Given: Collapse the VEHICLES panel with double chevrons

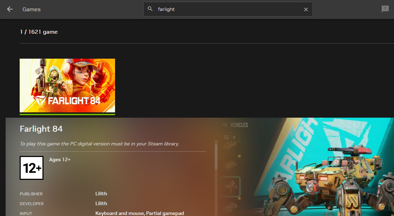Looking at the screenshot, I should [x=225, y=124].
